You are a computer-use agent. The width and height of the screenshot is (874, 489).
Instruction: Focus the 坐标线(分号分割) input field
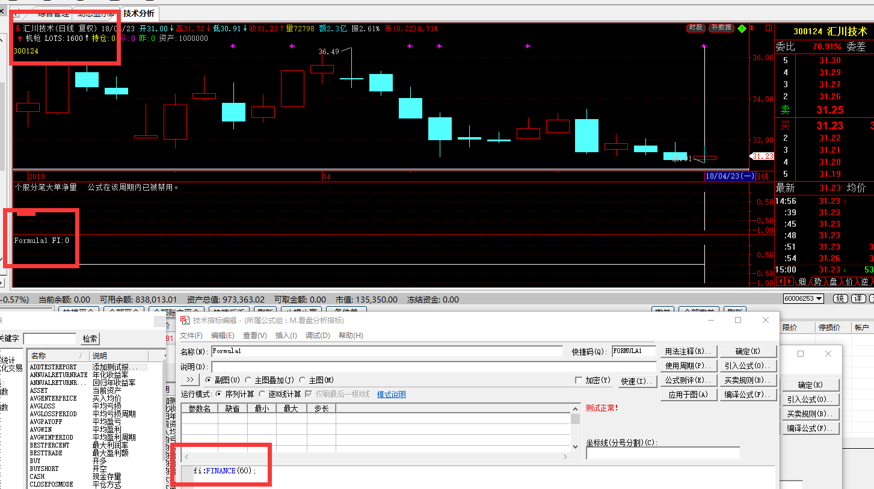(663, 453)
